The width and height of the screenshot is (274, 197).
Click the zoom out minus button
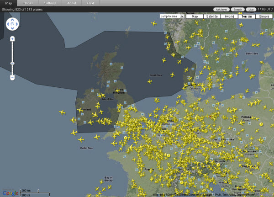click(x=12, y=77)
